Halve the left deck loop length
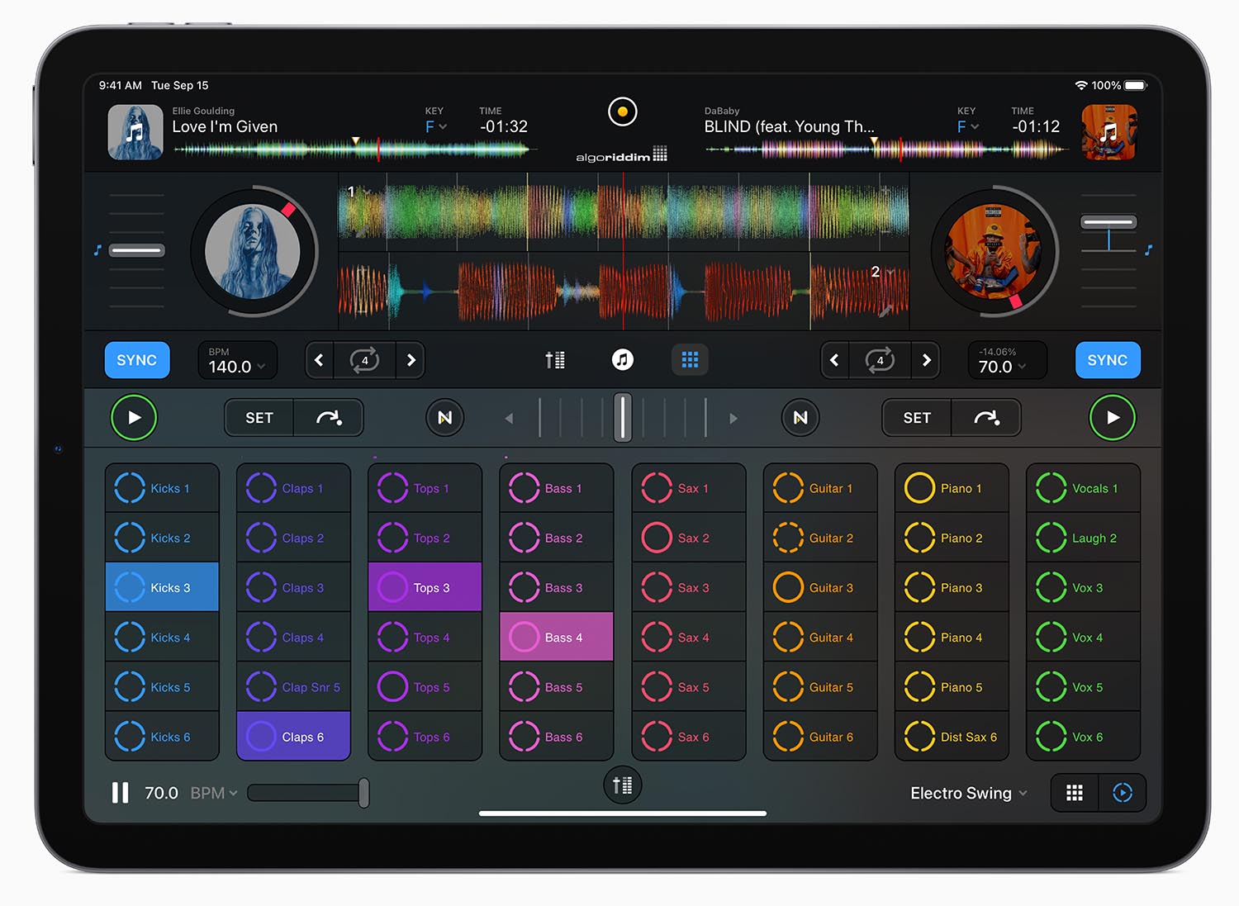Image resolution: width=1239 pixels, height=906 pixels. pyautogui.click(x=320, y=360)
